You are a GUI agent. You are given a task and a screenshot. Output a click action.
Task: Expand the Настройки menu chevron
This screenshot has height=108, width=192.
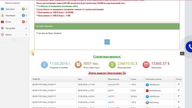[x=26, y=28]
